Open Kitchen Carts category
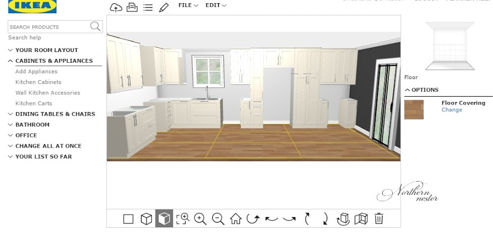Screen dimensions: 493x240 coord(33,103)
